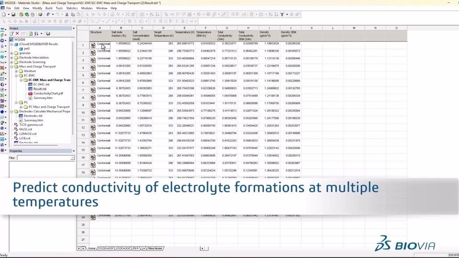
Task: Switch to the Fitted Model sheet tab
Action: pyautogui.click(x=154, y=248)
